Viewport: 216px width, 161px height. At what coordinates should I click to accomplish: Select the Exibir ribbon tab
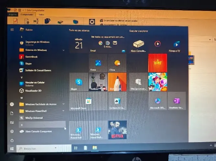point(41,14)
